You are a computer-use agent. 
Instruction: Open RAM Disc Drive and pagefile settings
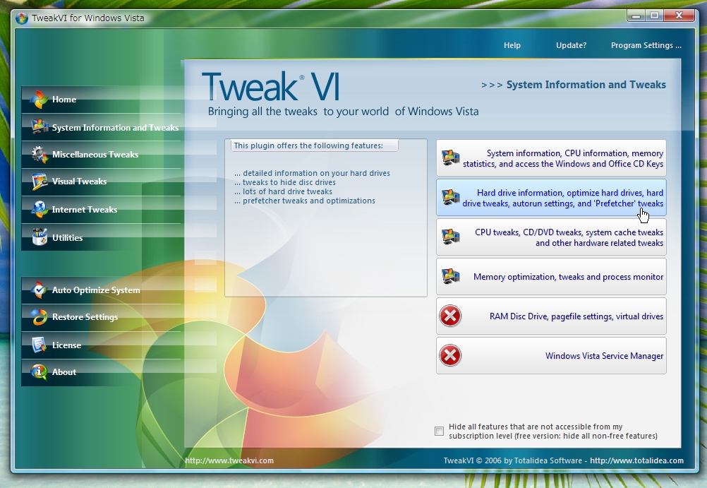pyautogui.click(x=551, y=316)
